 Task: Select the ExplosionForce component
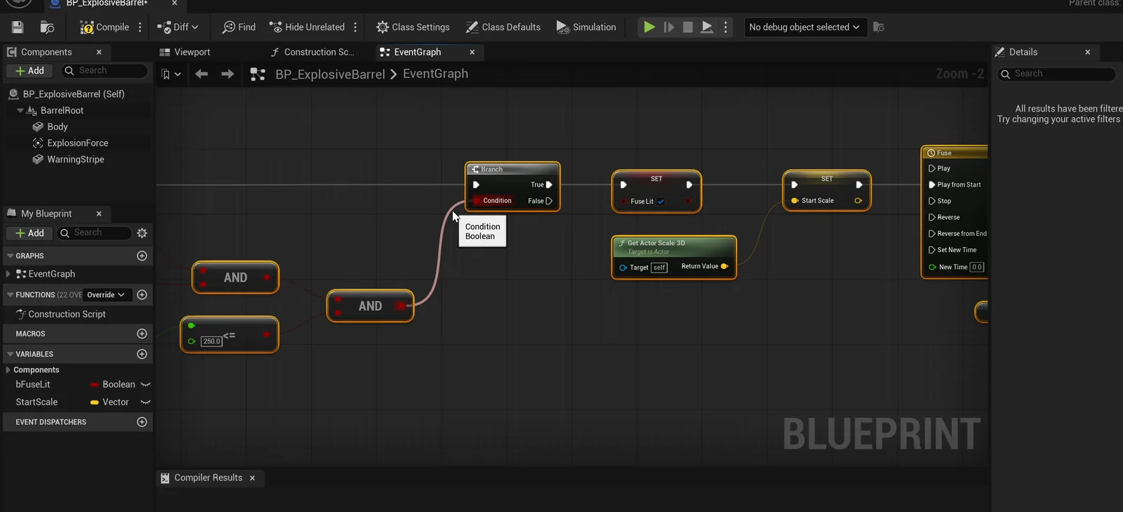77,143
